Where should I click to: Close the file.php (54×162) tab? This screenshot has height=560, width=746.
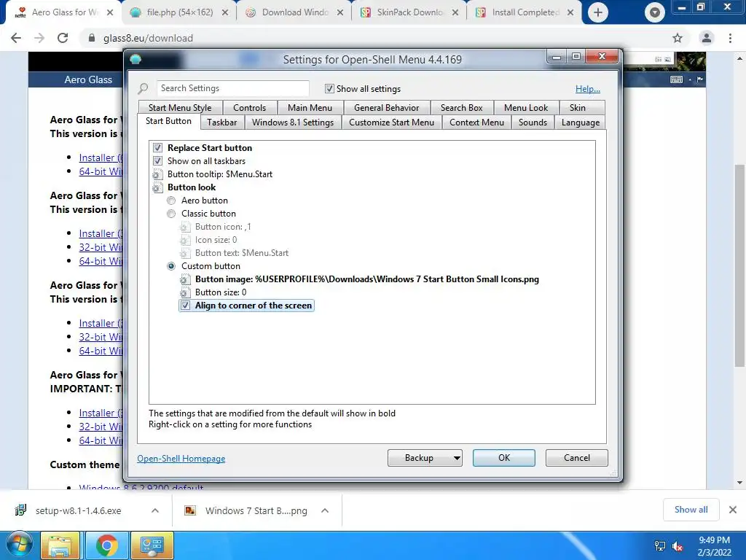(x=225, y=13)
